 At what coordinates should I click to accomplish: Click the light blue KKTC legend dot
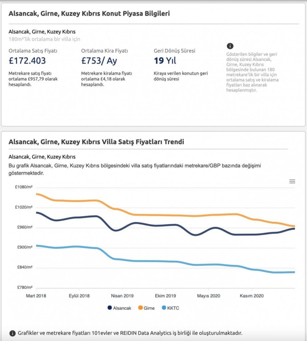(164, 308)
